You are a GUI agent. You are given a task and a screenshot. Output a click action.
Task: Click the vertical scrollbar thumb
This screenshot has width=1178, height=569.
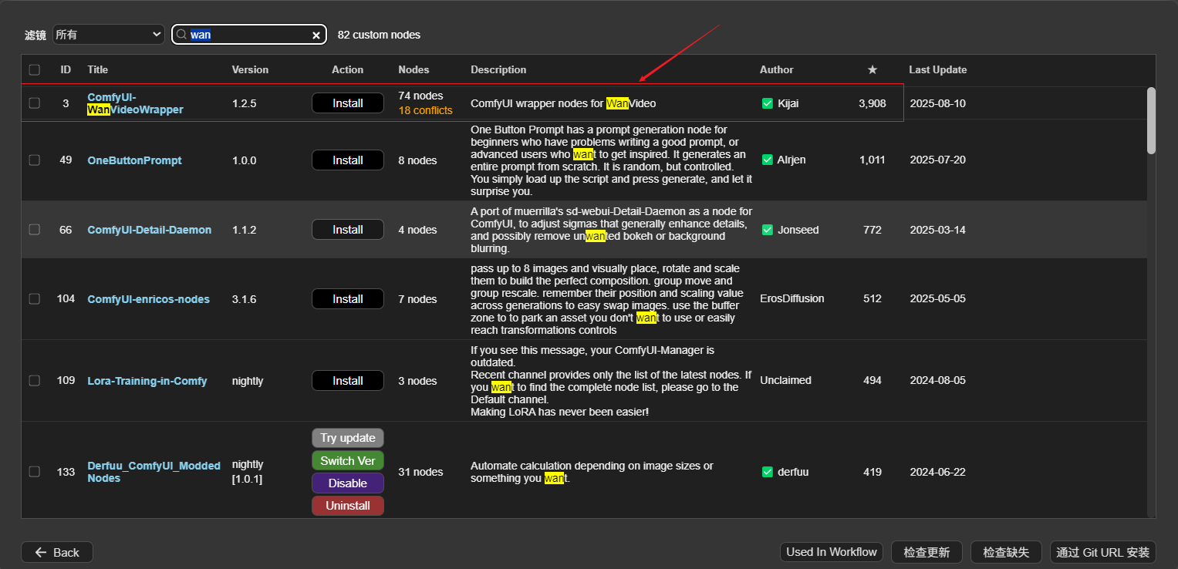click(x=1151, y=120)
